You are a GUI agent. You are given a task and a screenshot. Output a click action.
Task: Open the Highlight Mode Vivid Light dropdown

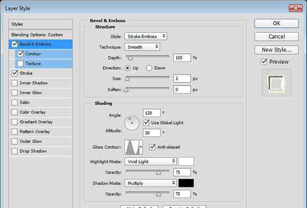(150, 161)
